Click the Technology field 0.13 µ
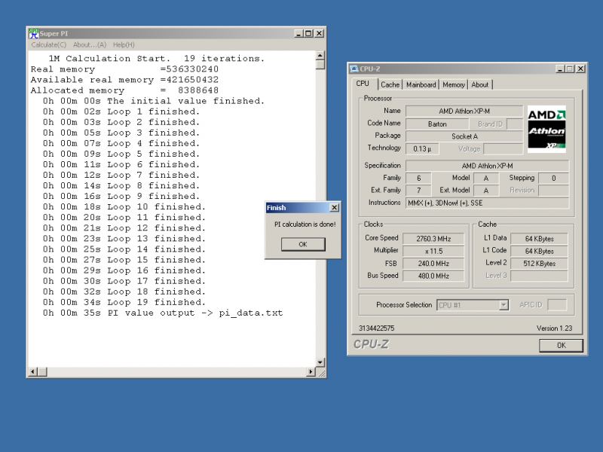 pyautogui.click(x=422, y=148)
